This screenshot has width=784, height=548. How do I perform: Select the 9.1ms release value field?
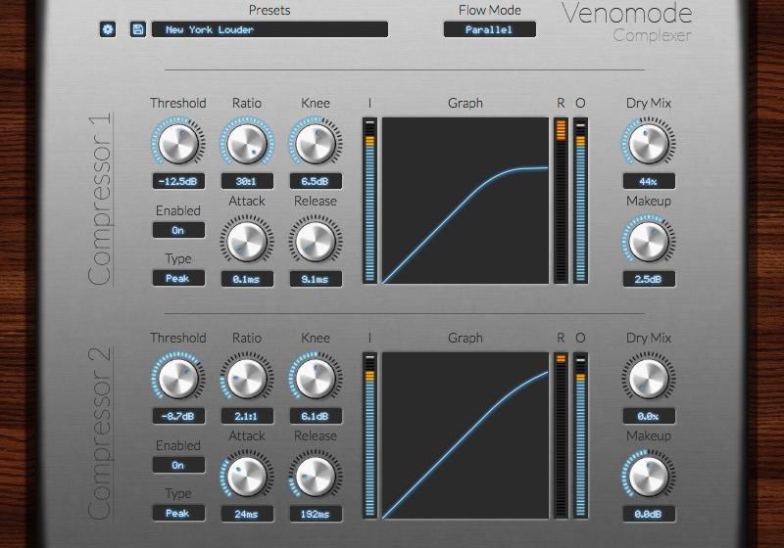click(x=316, y=279)
